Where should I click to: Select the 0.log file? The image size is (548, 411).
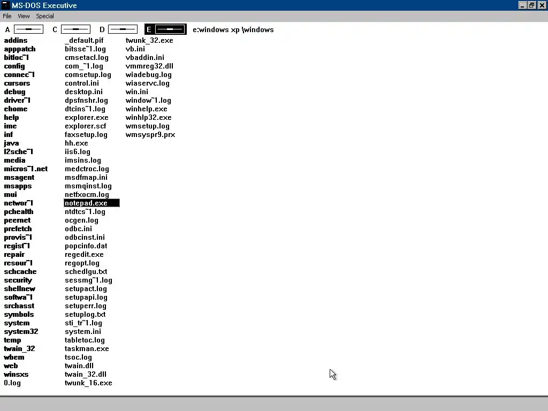[12, 383]
